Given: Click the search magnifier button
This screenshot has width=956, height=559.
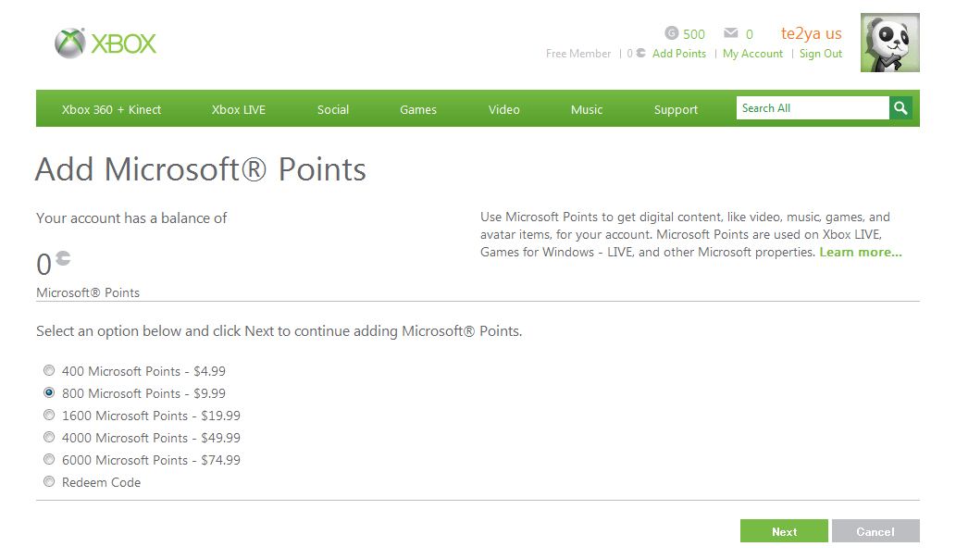Looking at the screenshot, I should pos(900,108).
